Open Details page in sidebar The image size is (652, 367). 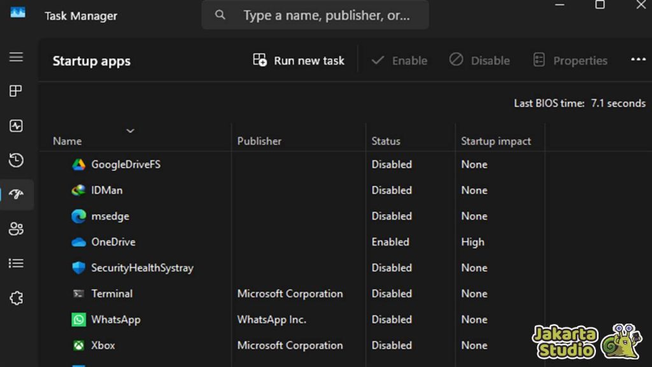(16, 263)
